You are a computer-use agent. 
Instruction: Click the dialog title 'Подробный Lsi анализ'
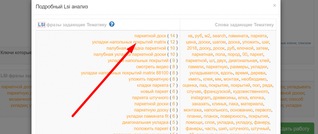(x=62, y=7)
